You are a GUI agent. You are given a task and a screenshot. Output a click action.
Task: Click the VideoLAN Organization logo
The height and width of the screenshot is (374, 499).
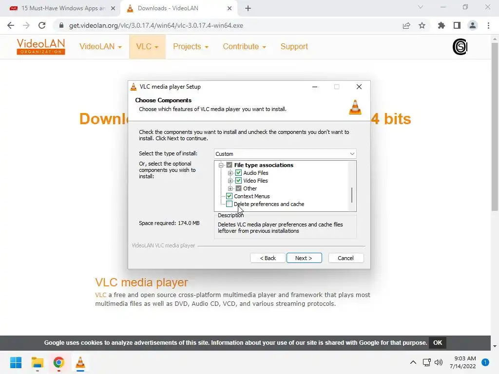(41, 46)
